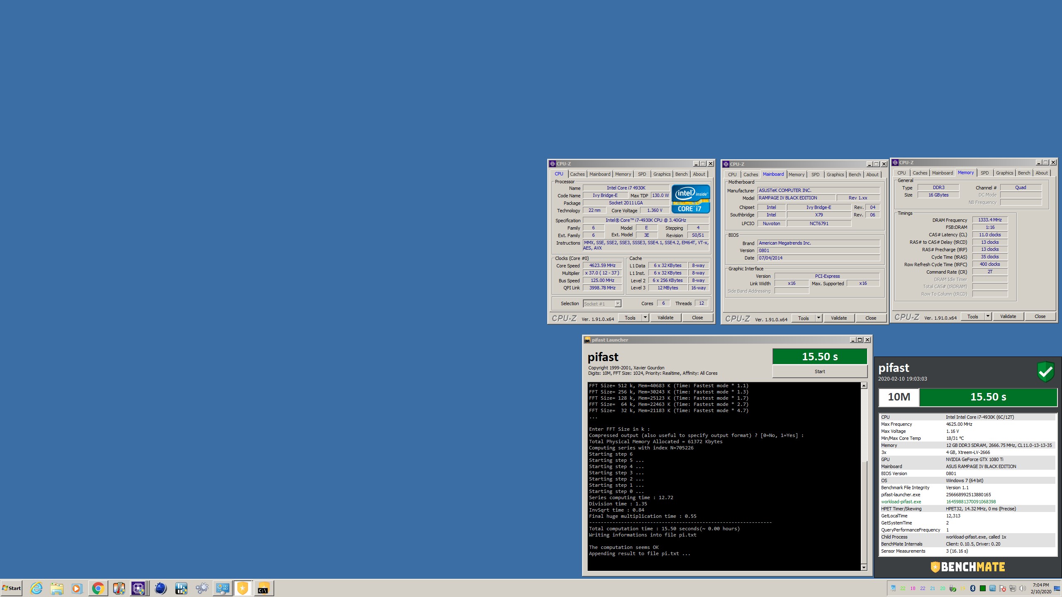Open the blue globe taskbar icon
Viewport: 1062px width, 597px height.
pyautogui.click(x=160, y=588)
